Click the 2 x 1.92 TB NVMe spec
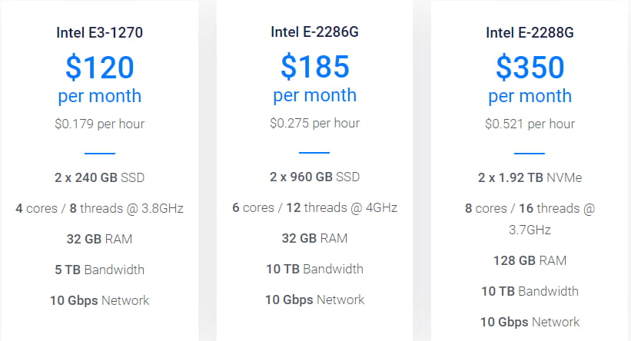Viewport: 631px width, 341px height. [530, 177]
